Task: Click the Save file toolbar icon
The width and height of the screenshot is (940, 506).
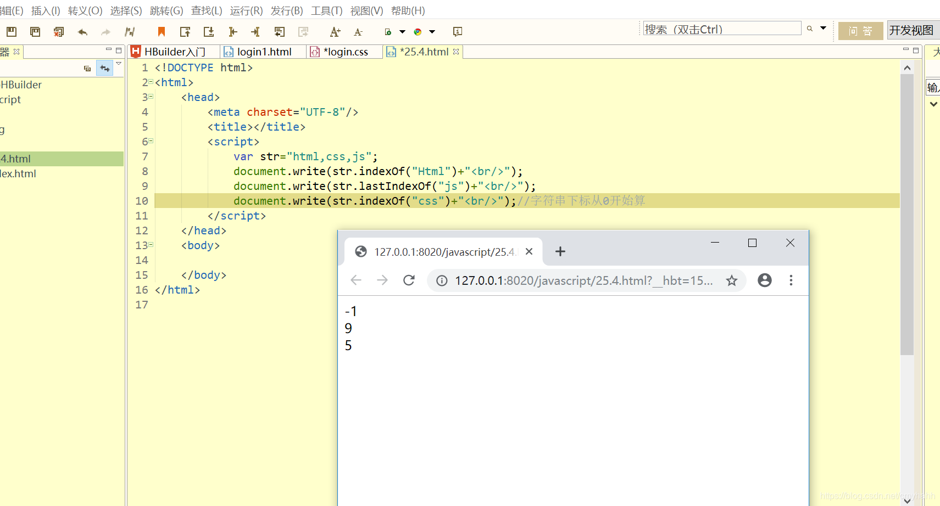Action: click(x=12, y=32)
